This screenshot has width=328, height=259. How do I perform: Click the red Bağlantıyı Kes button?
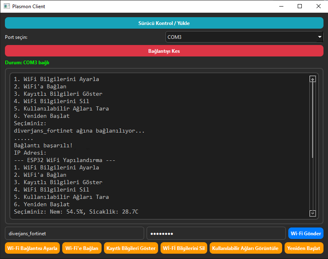164,51
